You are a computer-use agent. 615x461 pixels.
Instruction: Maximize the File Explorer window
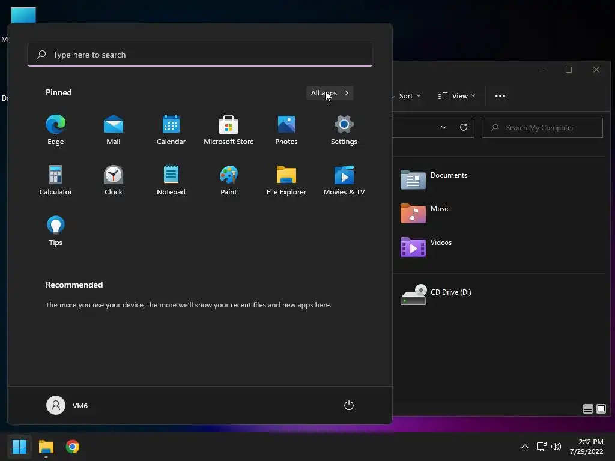tap(569, 70)
